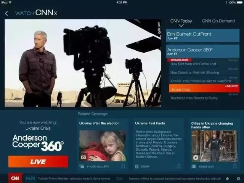Select the CNN Today tab

[x=181, y=21]
